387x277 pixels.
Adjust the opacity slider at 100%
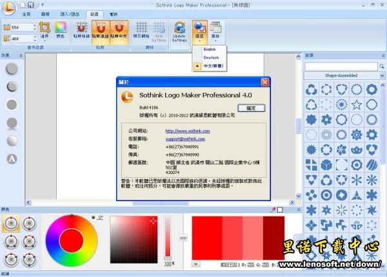pyautogui.click(x=168, y=238)
